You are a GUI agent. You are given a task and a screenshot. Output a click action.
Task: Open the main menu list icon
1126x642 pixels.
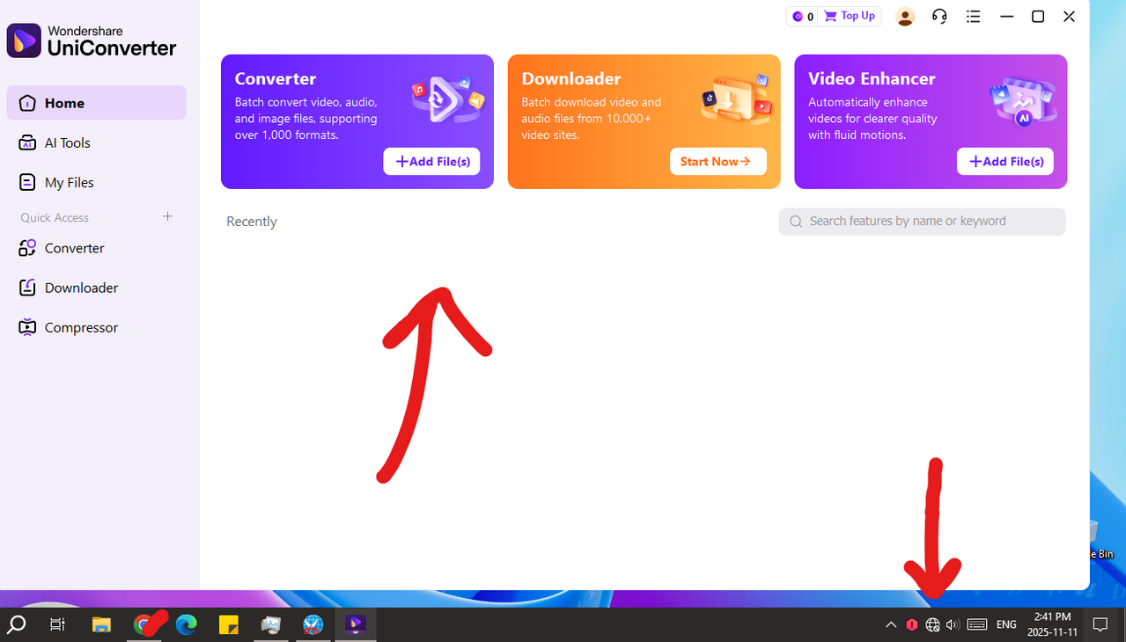[x=973, y=16]
